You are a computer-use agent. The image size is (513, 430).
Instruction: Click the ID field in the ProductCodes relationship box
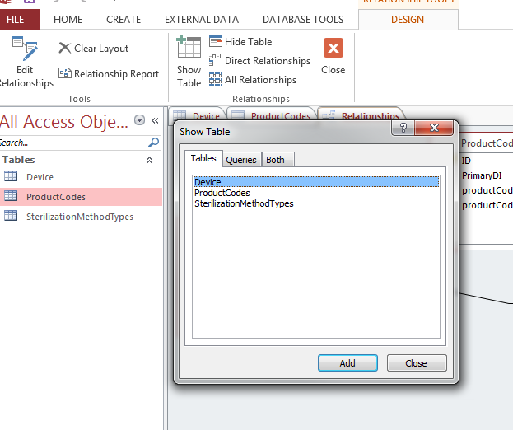pyautogui.click(x=466, y=161)
